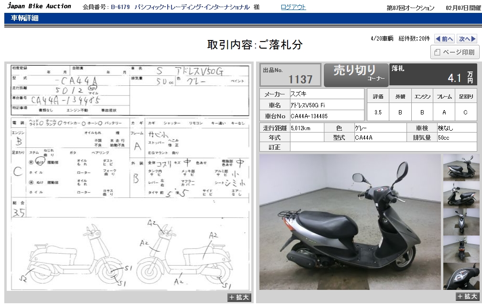Select fourth thumbnail showing scooter rear view
Screen dimensions: 482x308
[x=461, y=249]
